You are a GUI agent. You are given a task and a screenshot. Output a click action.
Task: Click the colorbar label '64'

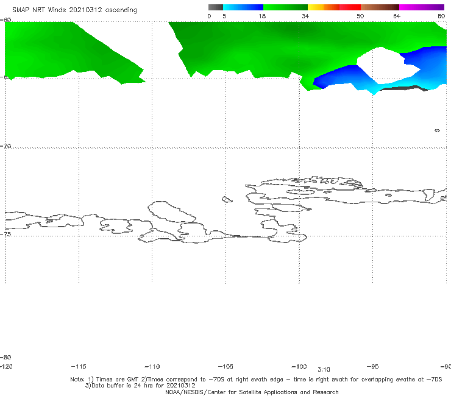click(x=397, y=16)
